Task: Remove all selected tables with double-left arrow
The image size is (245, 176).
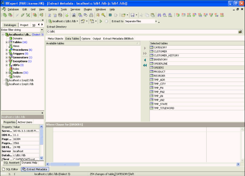Action: 145,65
